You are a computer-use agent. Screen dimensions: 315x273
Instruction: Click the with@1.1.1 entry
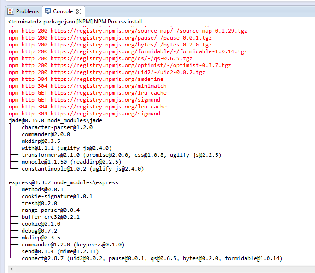pyautogui.click(x=66, y=148)
